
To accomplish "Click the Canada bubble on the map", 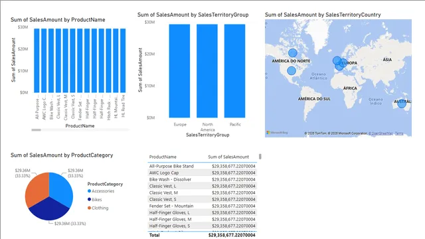I will [292, 53].
